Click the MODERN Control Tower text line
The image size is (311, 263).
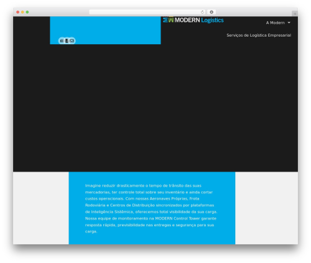(151, 218)
